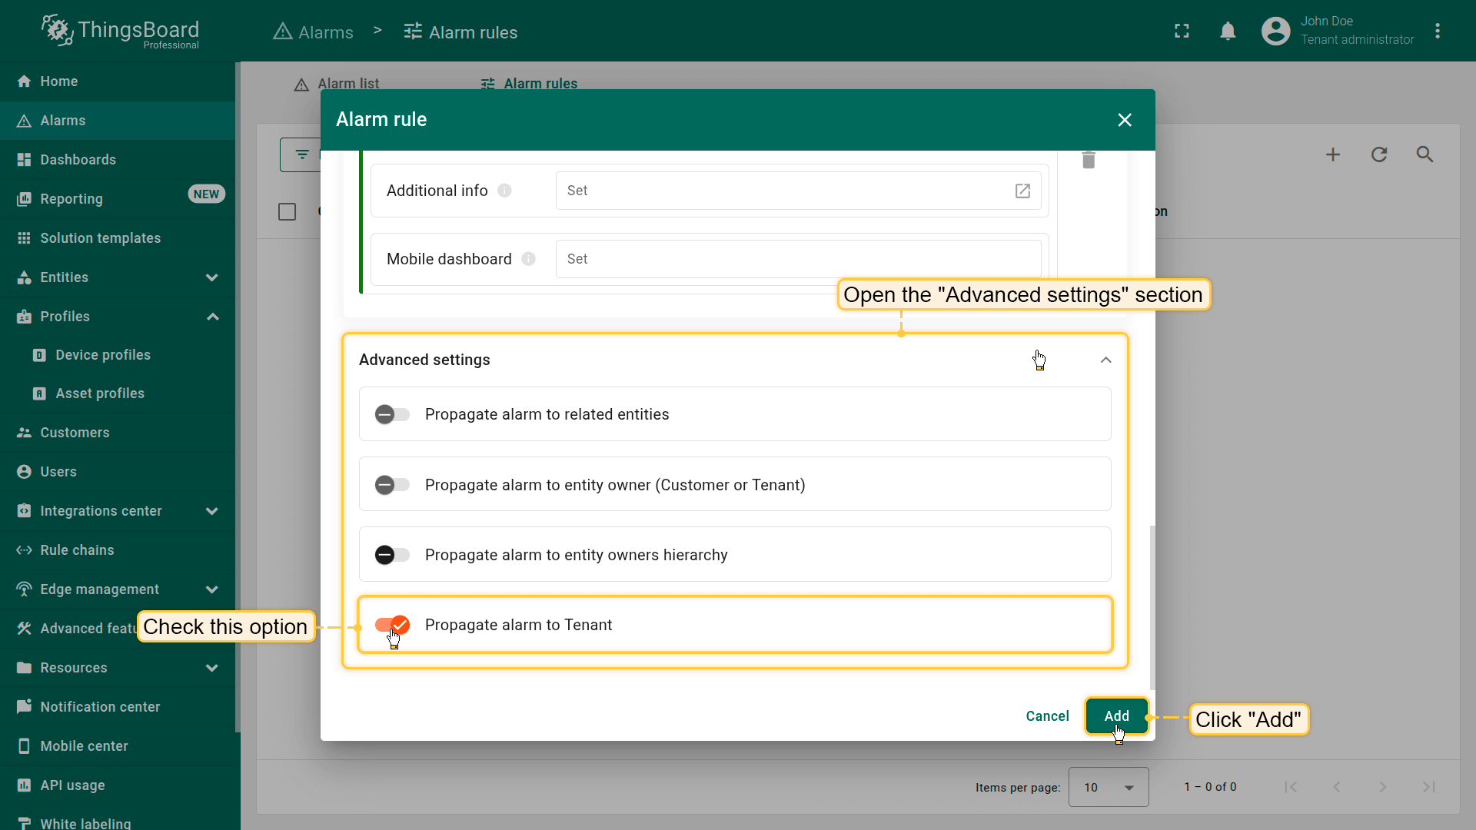Enable Propagate alarm to related entities
Image resolution: width=1476 pixels, height=830 pixels.
point(392,414)
